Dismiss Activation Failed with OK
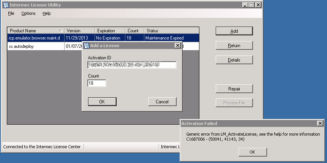The width and height of the screenshot is (327, 163). click(x=253, y=152)
